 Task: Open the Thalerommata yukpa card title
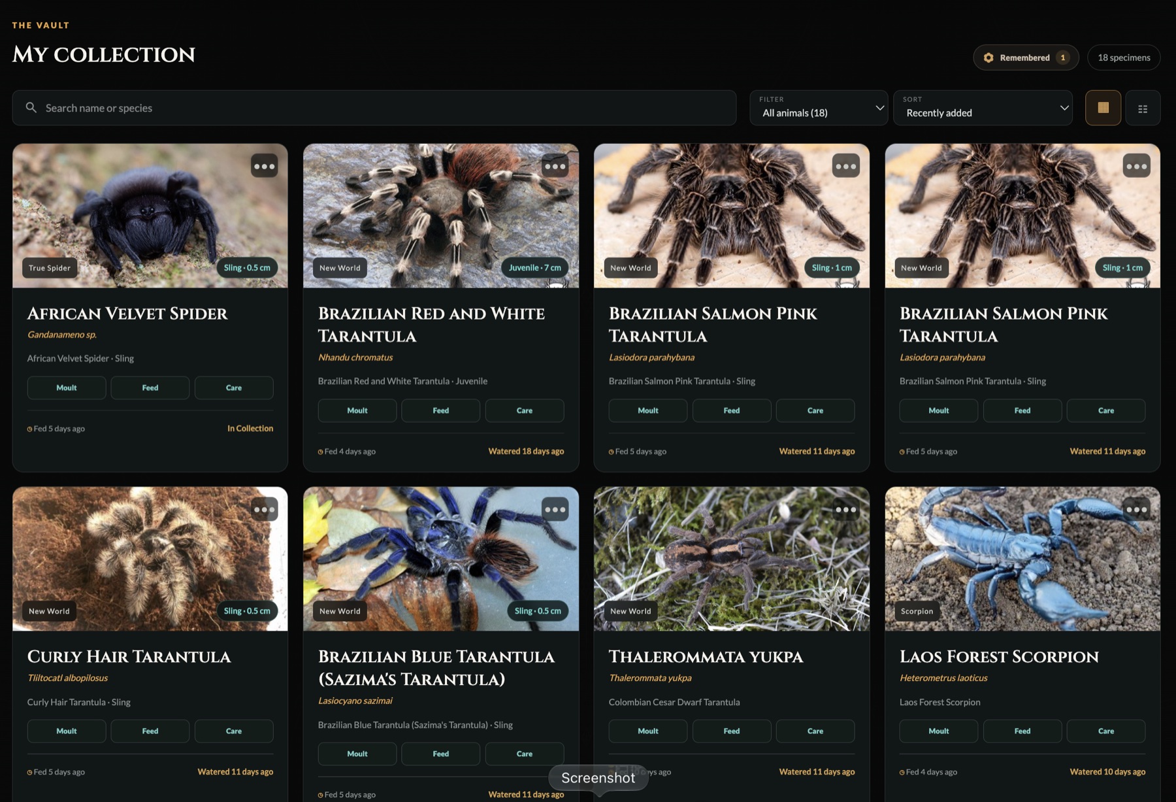point(706,656)
